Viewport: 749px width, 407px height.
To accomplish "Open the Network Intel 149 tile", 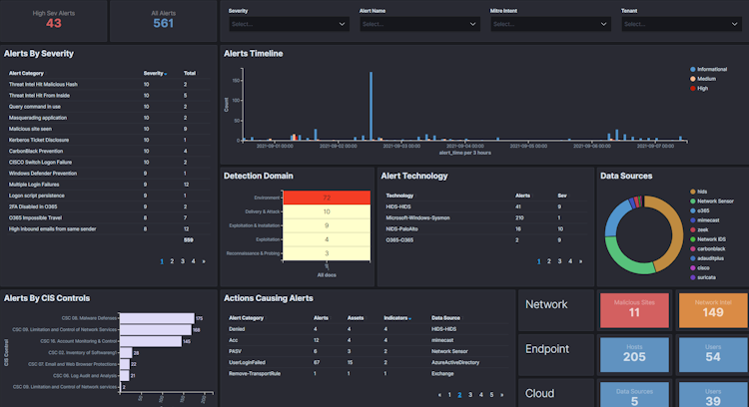I will pos(713,310).
